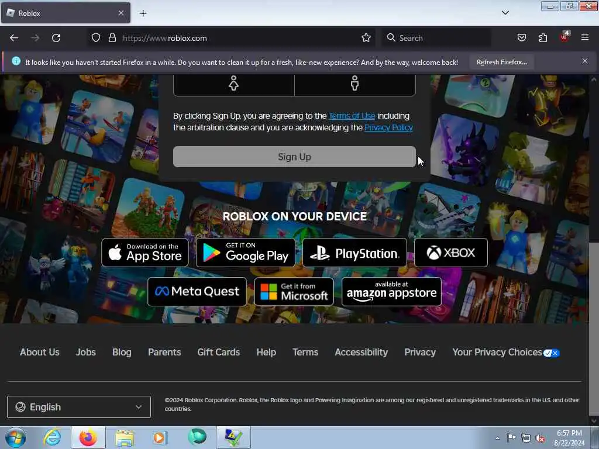Select the female gender icon
This screenshot has width=599, height=449.
pos(233,83)
